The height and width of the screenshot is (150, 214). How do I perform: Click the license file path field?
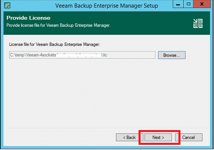tap(82, 55)
